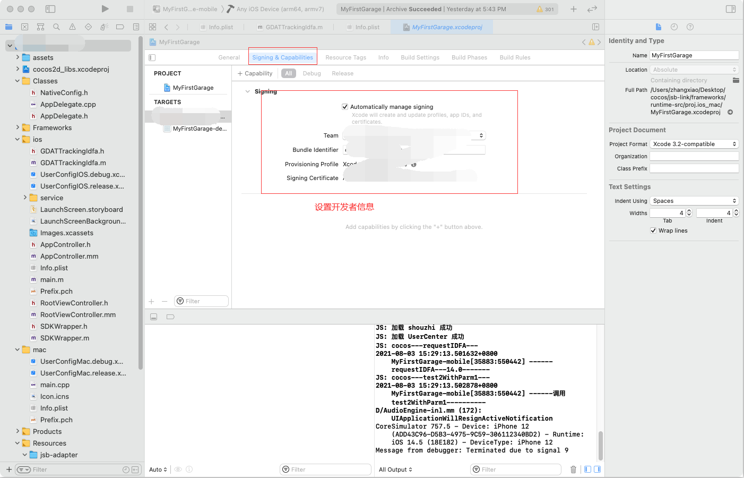The width and height of the screenshot is (744, 478).
Task: Open the Library with the plus button
Action: (x=574, y=9)
